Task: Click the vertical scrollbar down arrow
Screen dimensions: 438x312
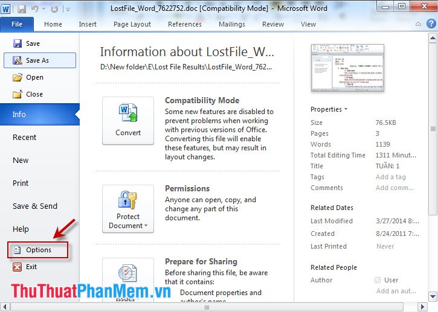Action: tap(433, 296)
